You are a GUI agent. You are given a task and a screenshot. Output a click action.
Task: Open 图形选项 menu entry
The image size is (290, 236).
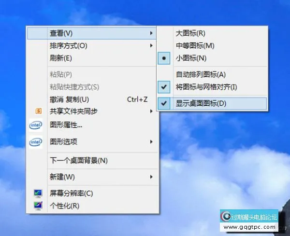(92, 142)
